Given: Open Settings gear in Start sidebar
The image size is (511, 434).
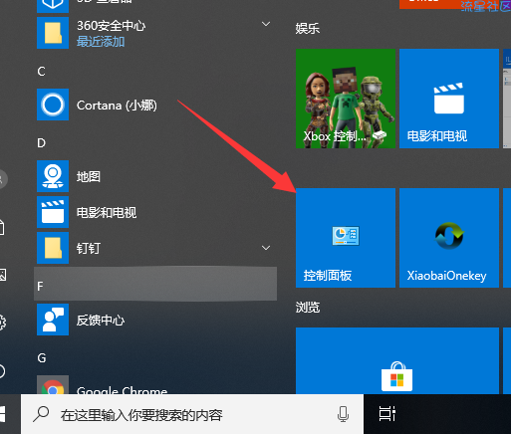Looking at the screenshot, I should pyautogui.click(x=3, y=323).
